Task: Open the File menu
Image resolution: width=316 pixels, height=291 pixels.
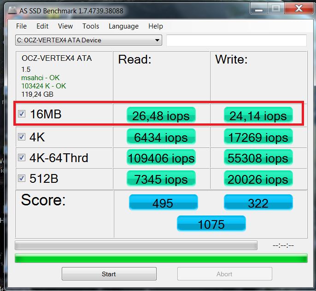Action: pyautogui.click(x=21, y=26)
